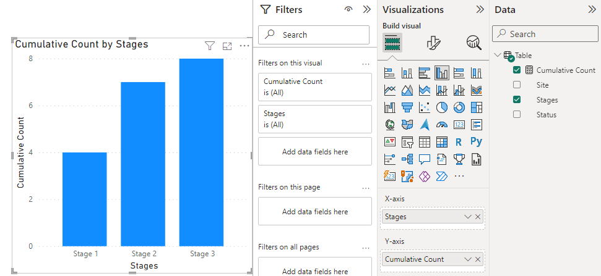
Task: Click the Filters pane Search box
Action: pyautogui.click(x=314, y=35)
